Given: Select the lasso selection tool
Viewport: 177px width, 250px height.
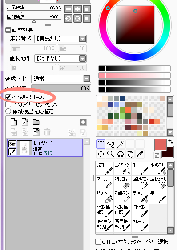Looking at the screenshot, I should (111, 144).
